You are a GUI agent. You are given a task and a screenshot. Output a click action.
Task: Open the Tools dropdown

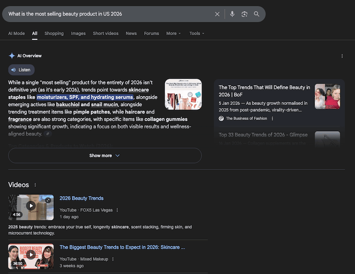pyautogui.click(x=197, y=33)
